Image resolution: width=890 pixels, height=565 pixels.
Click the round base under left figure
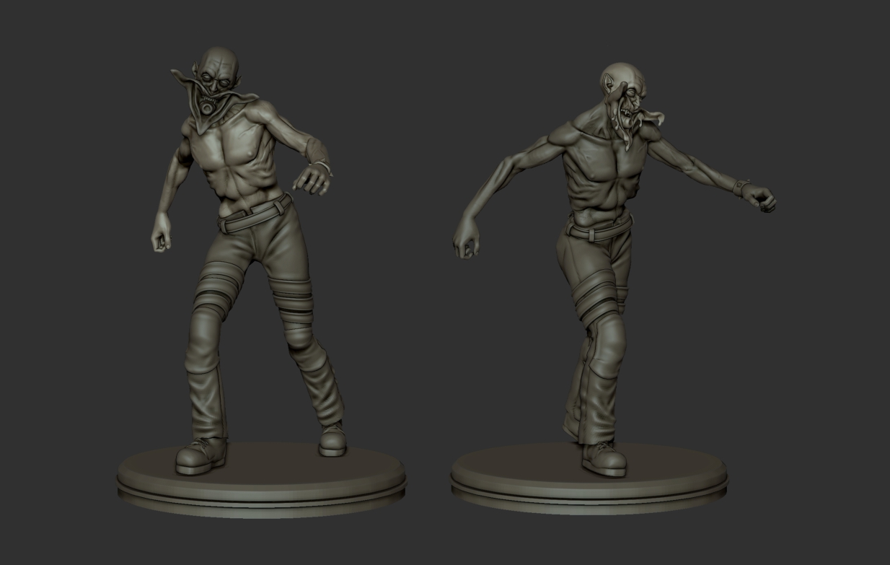click(261, 480)
